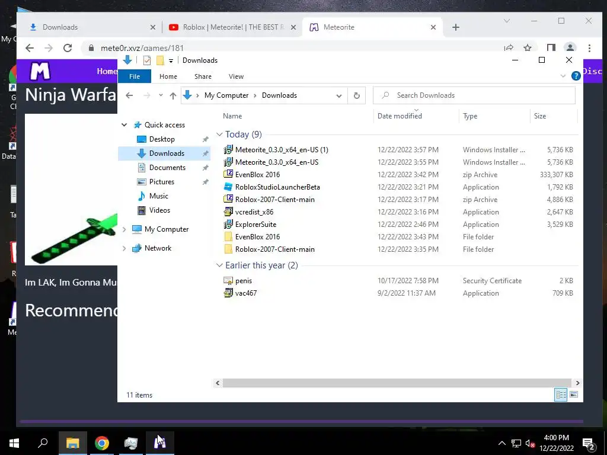Select Desktop in the navigation pane
The width and height of the screenshot is (607, 455).
coord(162,139)
